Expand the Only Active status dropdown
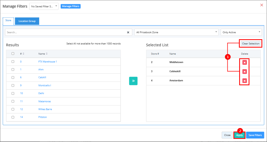267x142 pixels. tap(241, 32)
